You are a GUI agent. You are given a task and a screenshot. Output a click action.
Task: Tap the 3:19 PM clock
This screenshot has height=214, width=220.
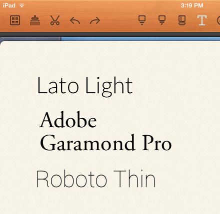192,5
